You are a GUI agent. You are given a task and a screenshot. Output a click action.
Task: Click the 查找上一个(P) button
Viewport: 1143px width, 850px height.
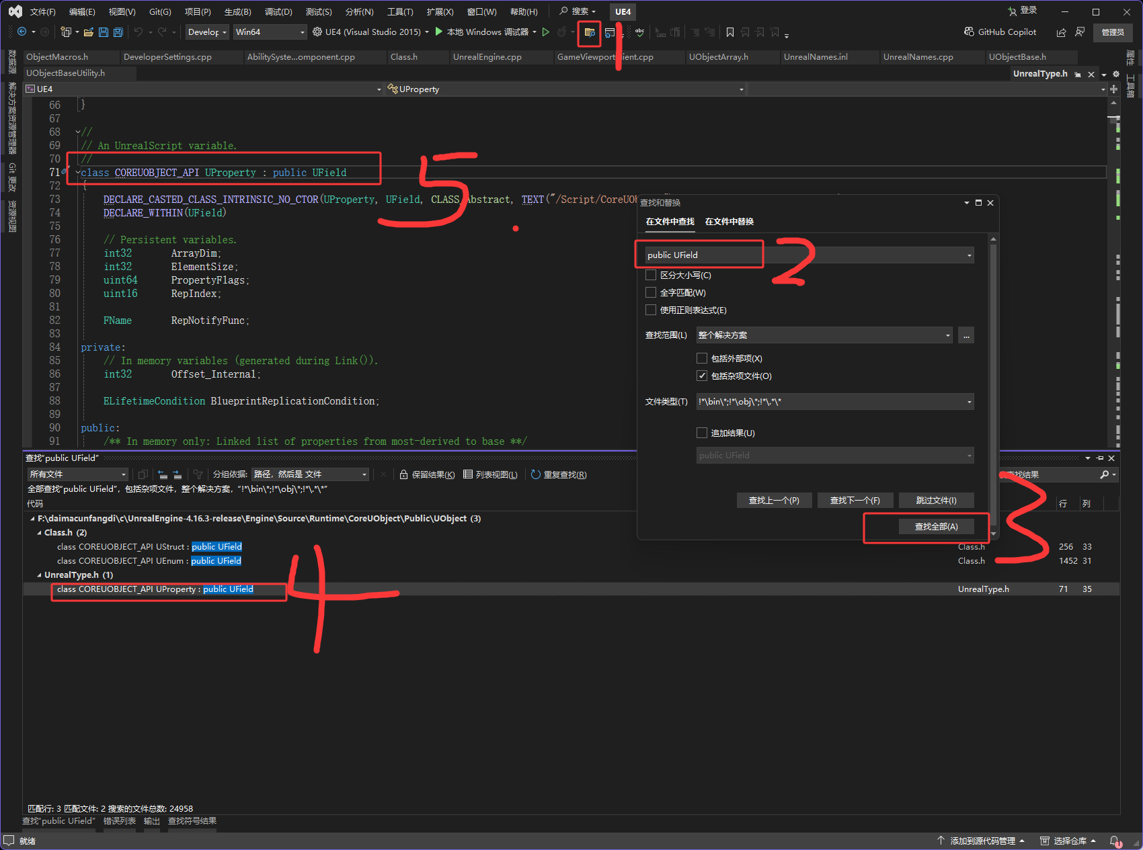click(x=774, y=500)
